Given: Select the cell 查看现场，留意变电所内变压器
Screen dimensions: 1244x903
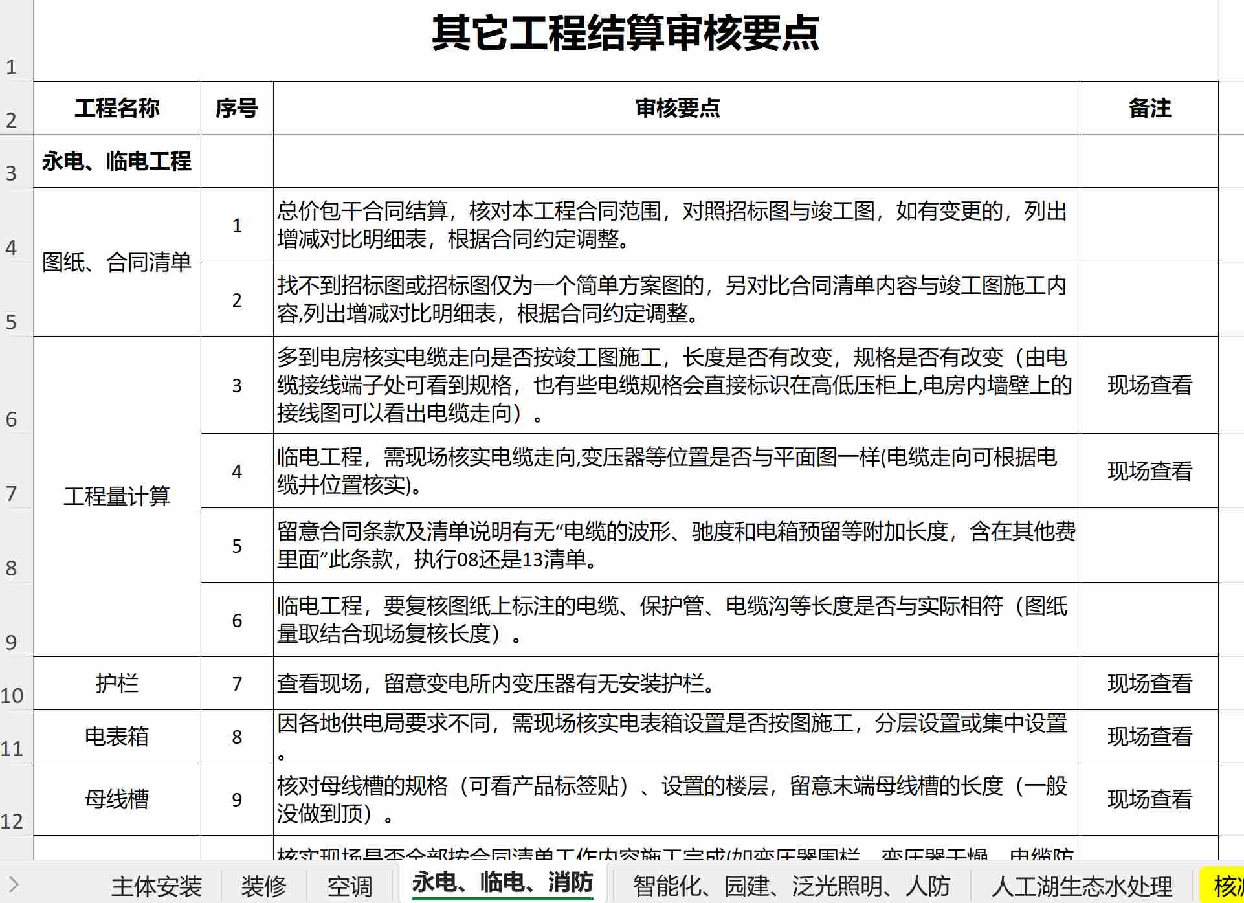Looking at the screenshot, I should pos(678,684).
